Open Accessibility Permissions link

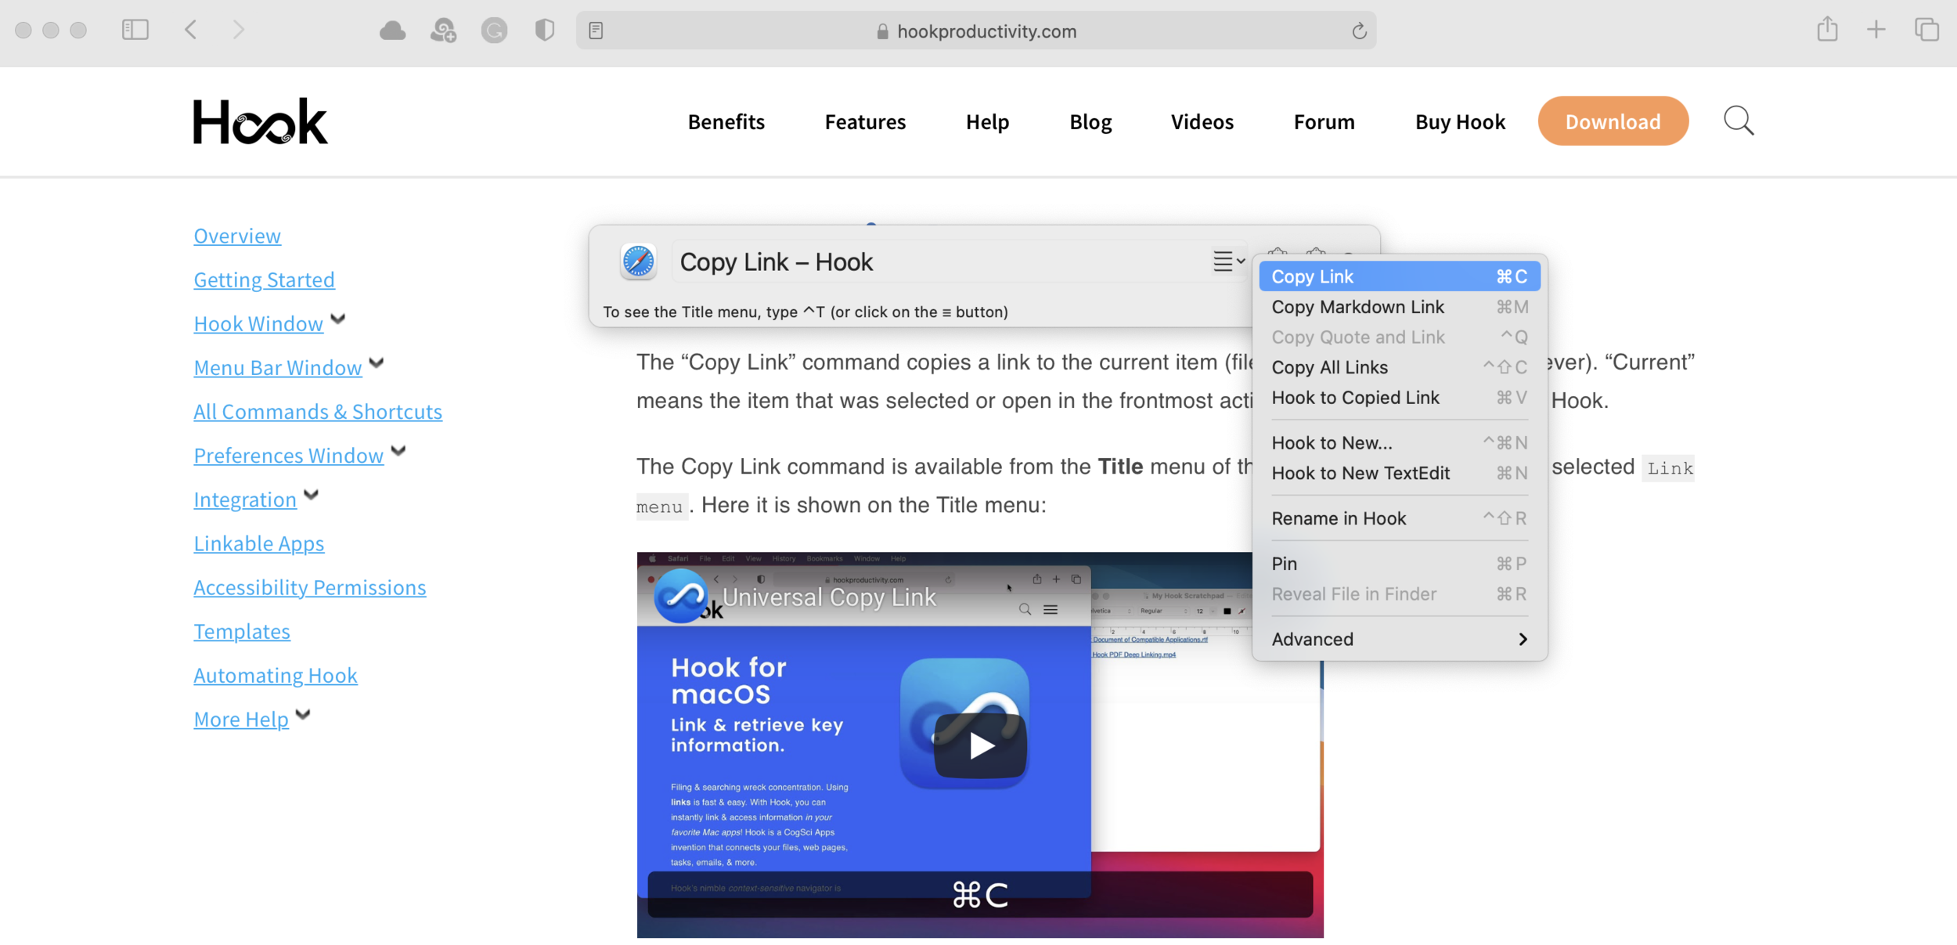[310, 586]
